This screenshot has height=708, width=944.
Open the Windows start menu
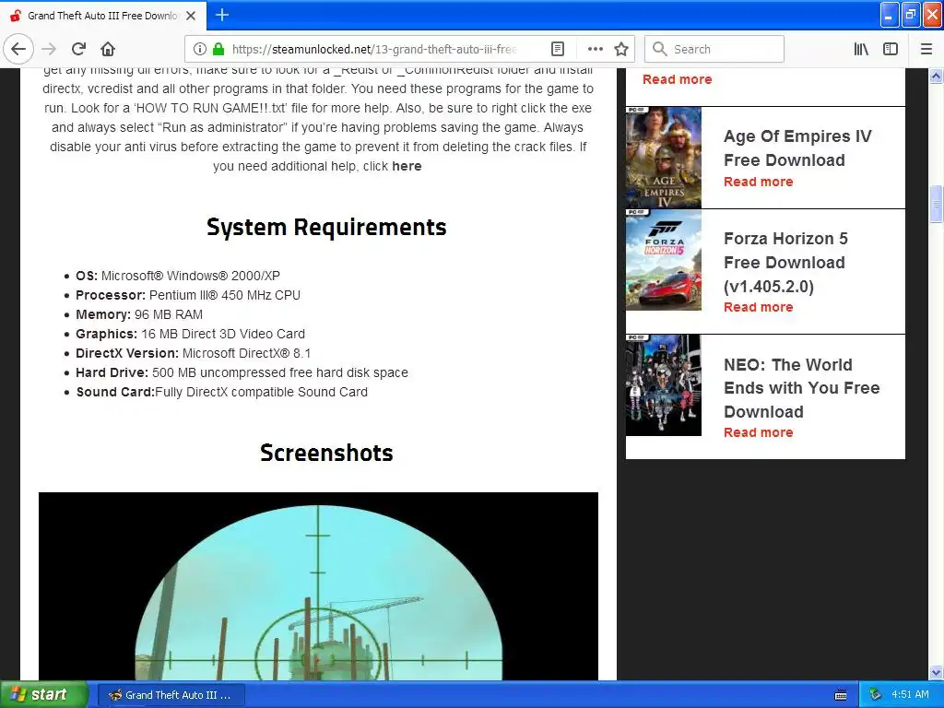pyautogui.click(x=43, y=695)
